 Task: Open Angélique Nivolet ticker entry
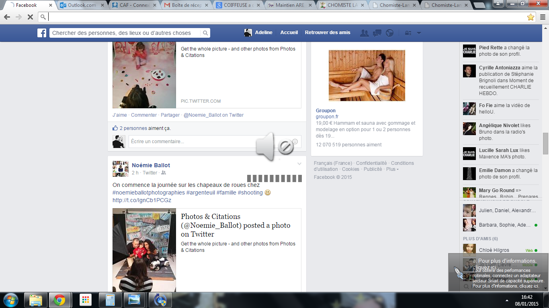point(501,132)
